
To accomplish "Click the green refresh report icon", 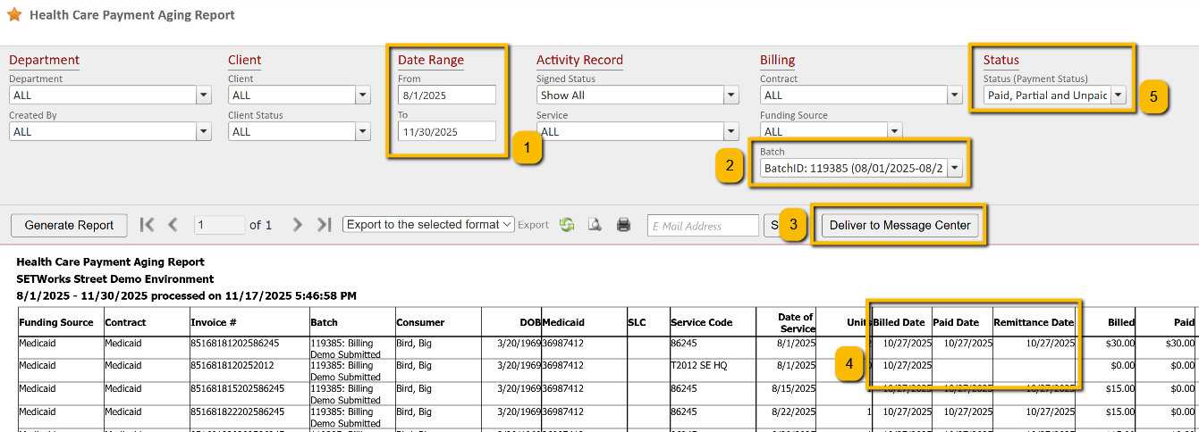I will (x=567, y=225).
